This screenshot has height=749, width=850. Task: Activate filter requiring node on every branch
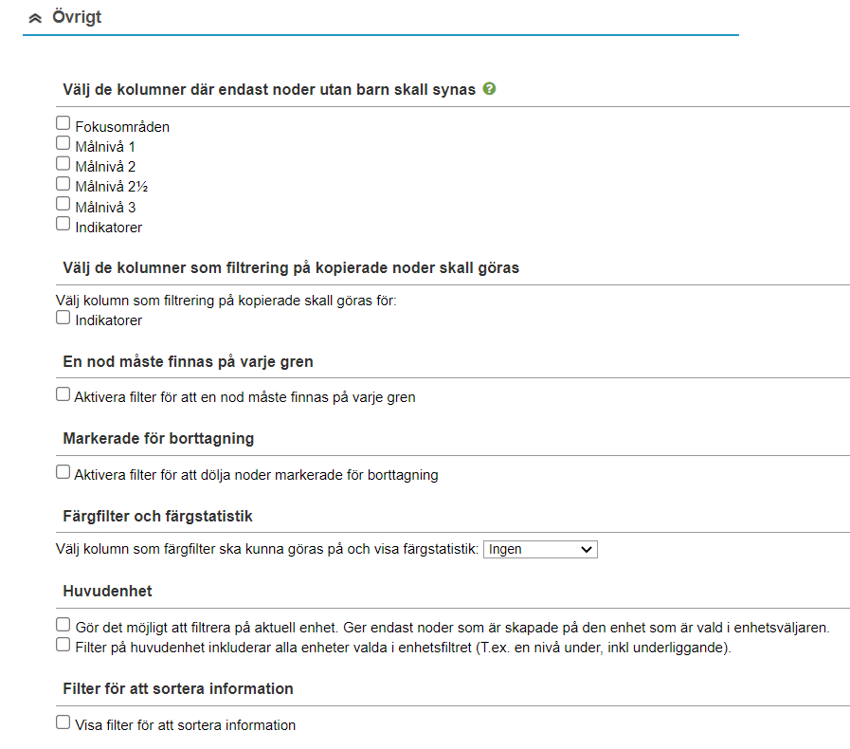coord(63,394)
